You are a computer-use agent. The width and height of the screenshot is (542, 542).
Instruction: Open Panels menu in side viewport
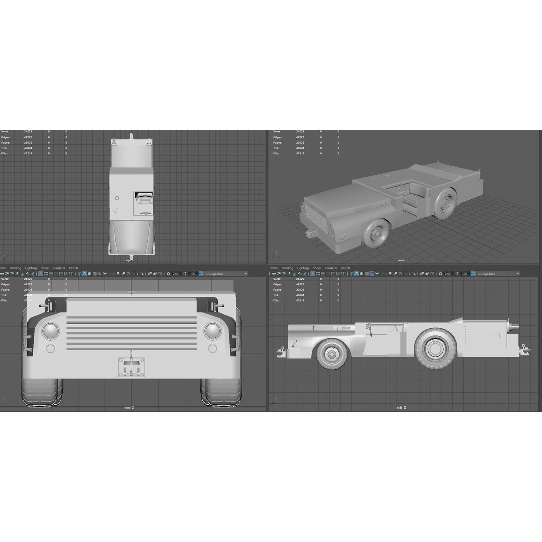(346, 268)
